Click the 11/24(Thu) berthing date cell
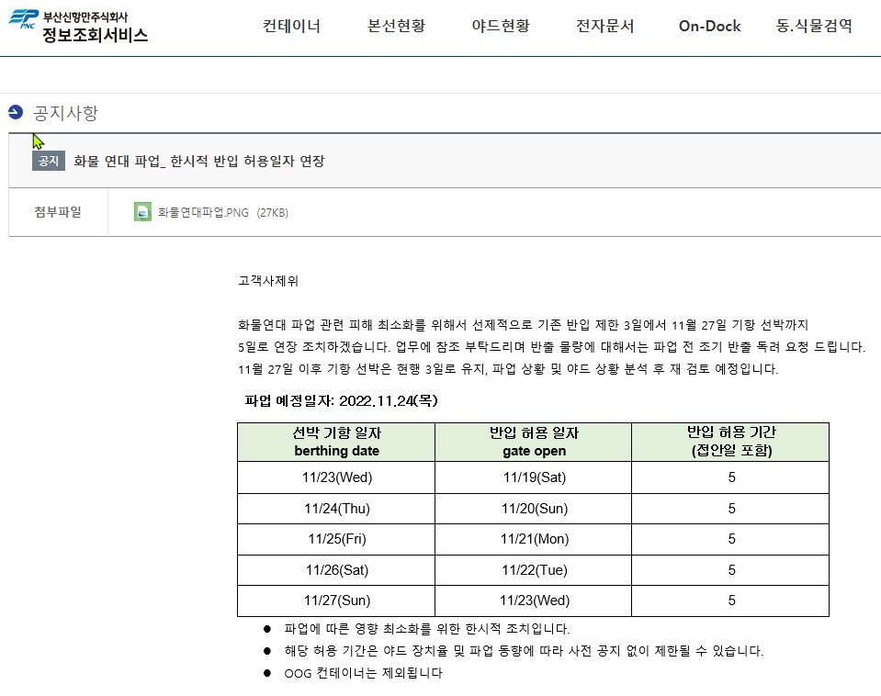Screen dimensions: 881x696 pos(336,509)
